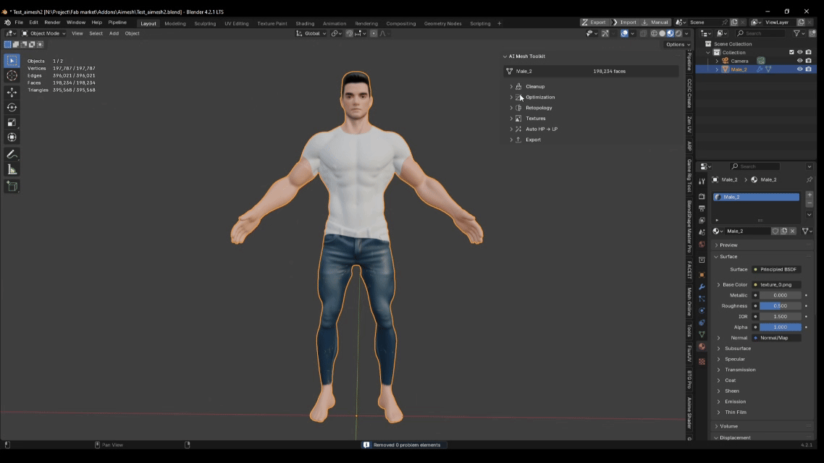This screenshot has width=824, height=463.
Task: Switch to Rendered viewport shading
Action: [678, 33]
